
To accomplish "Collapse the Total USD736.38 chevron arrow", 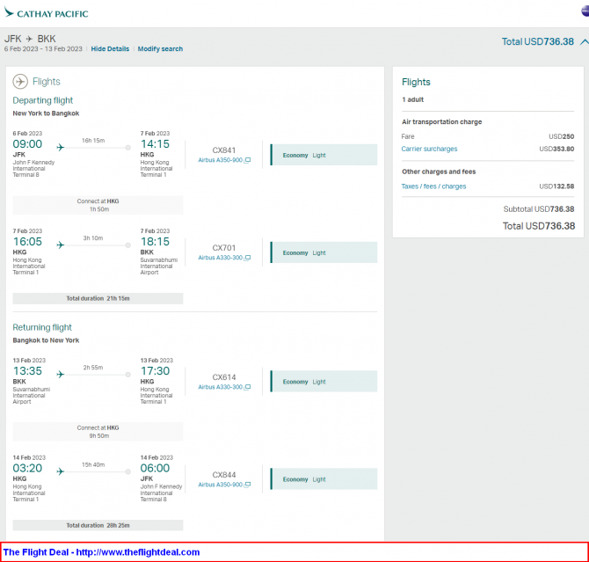I will (x=584, y=41).
